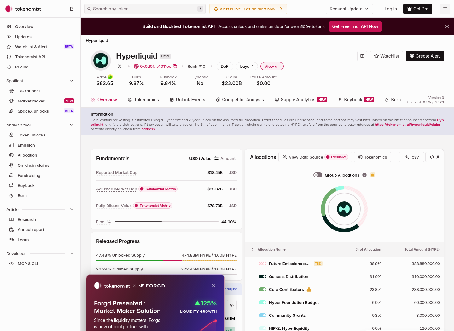Dismiss the Forgd promo popup
The height and width of the screenshot is (331, 454).
point(214,286)
